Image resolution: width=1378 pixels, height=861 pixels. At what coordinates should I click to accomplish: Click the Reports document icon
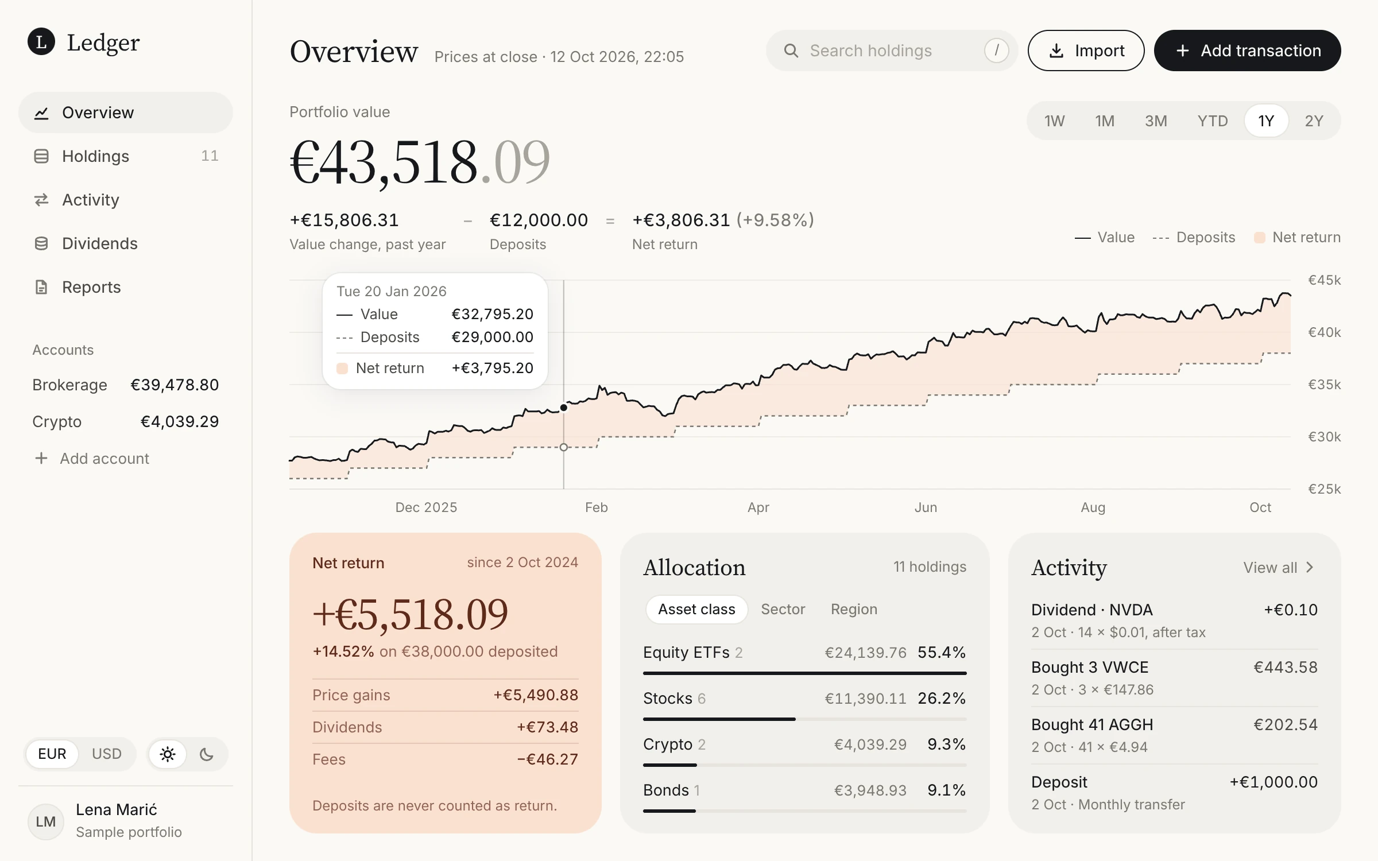[x=41, y=287]
